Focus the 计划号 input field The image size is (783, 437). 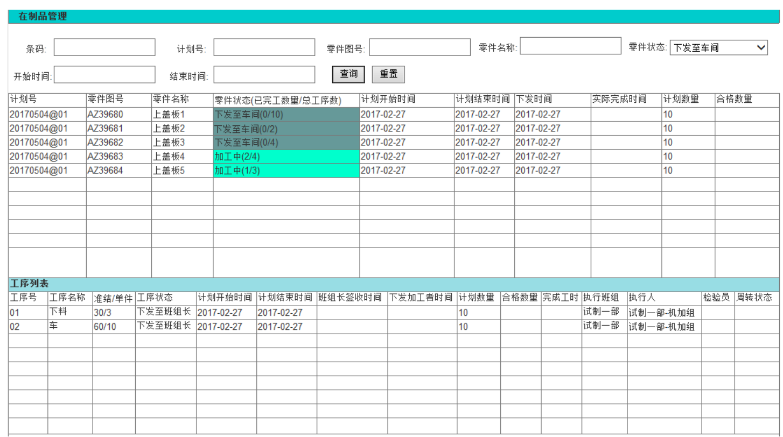pyautogui.click(x=264, y=47)
